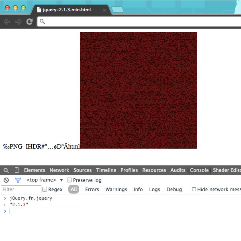Clear console with the ban icon
This screenshot has height=241, width=241.
click(6, 180)
